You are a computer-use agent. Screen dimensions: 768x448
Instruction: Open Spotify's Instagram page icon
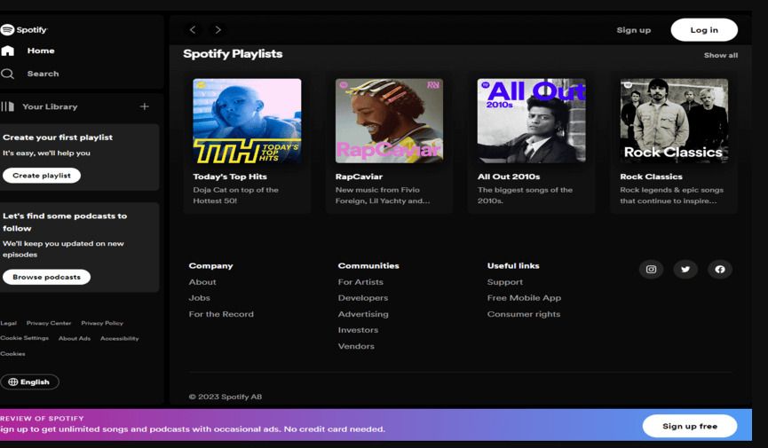point(651,270)
